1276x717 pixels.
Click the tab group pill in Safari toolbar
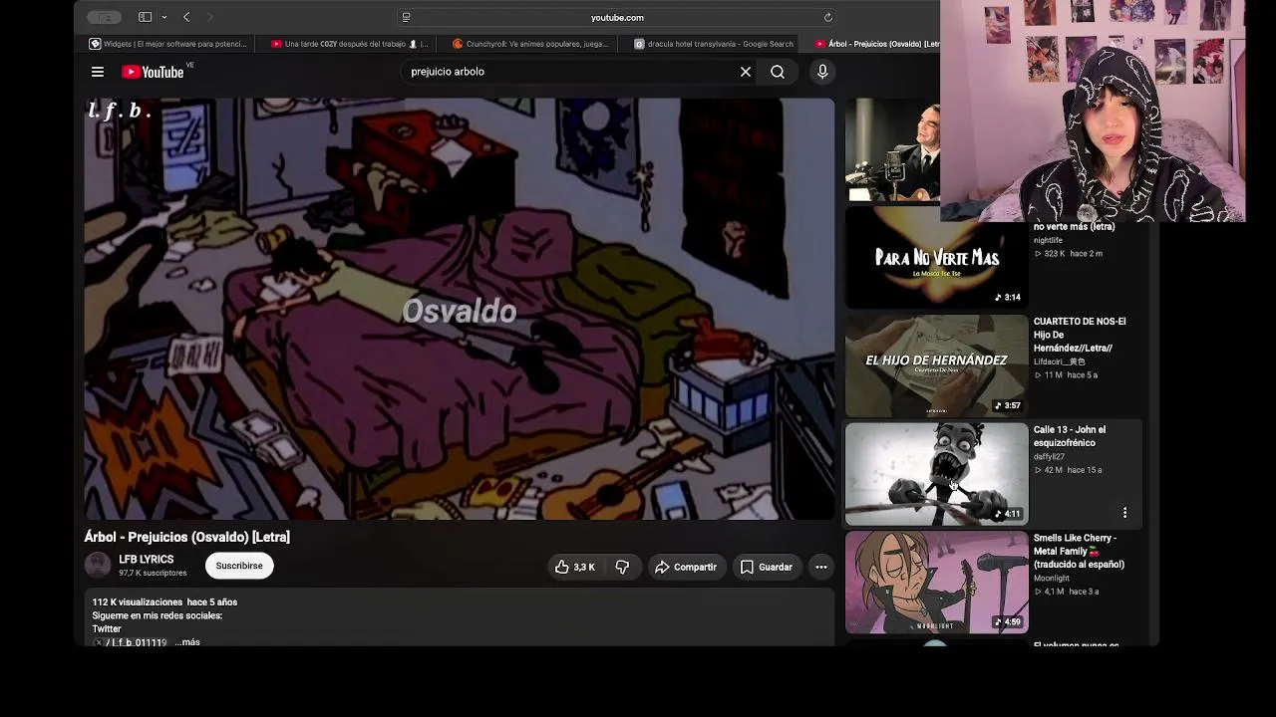(104, 17)
